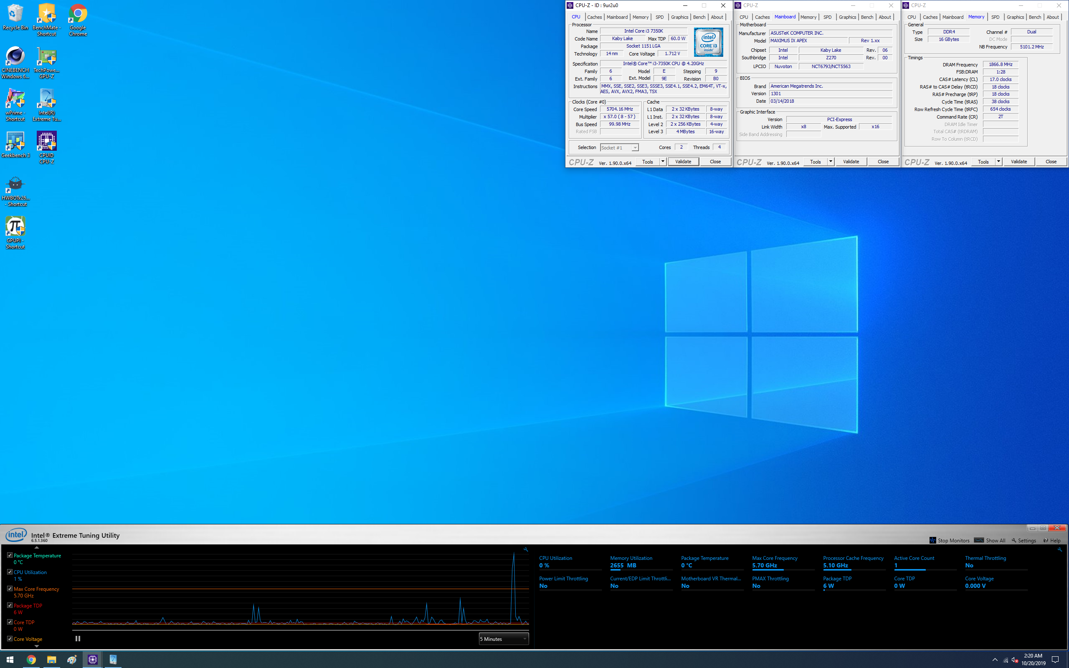Open CPU tab in Memory CPU-Z window
The width and height of the screenshot is (1069, 668).
(x=911, y=17)
